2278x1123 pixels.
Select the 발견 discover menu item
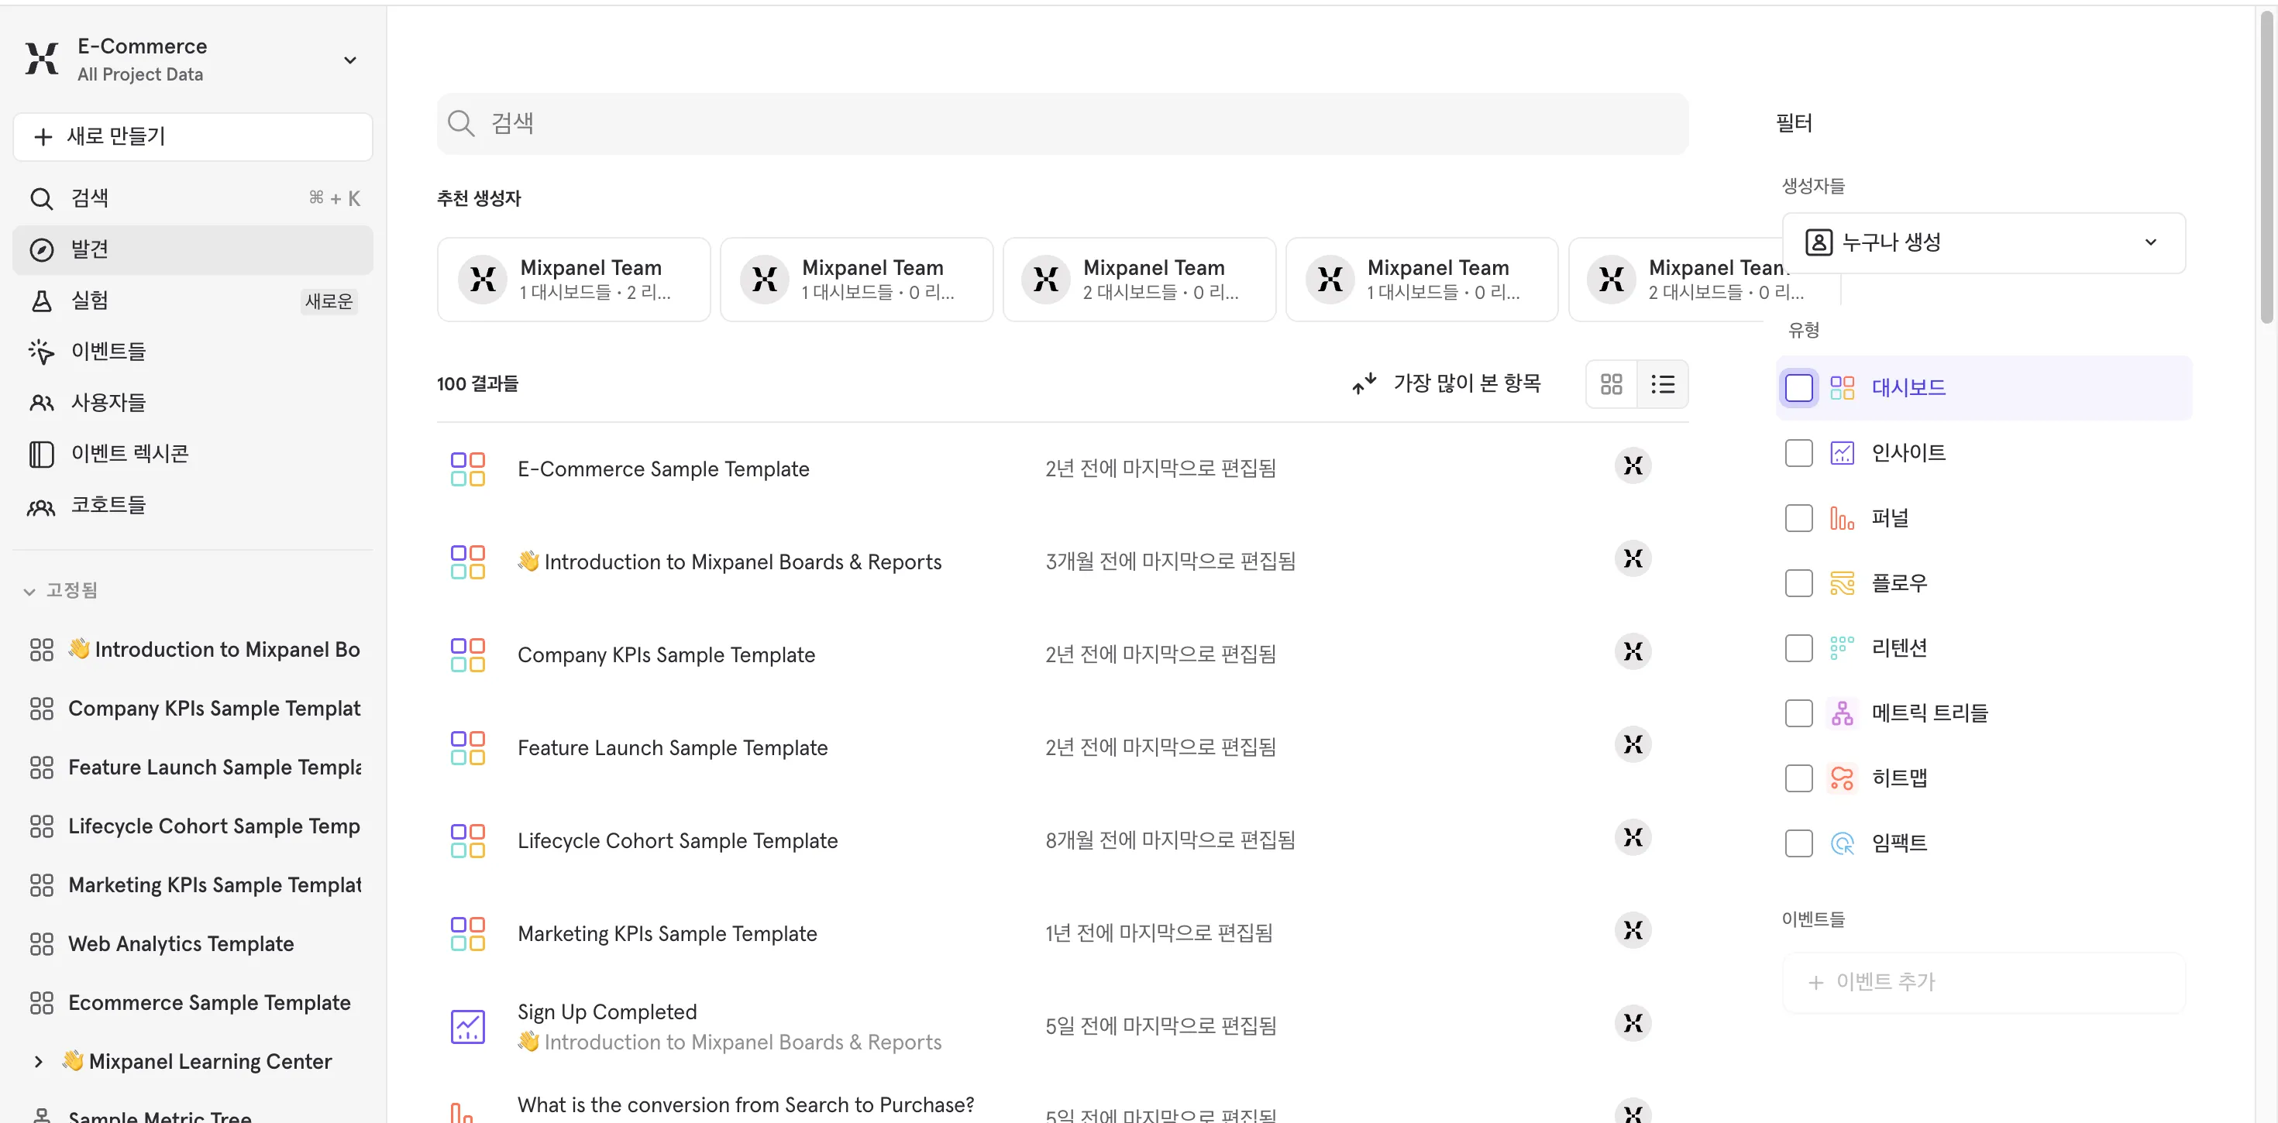[193, 249]
